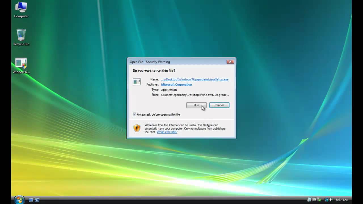363x204 pixels.
Task: Open the What's the risk? link
Action: pos(167,132)
